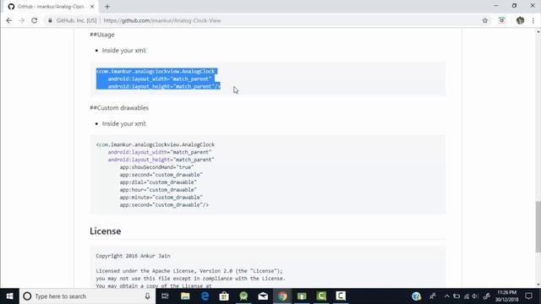The width and height of the screenshot is (541, 304).
Task: Click the scrollbar up arrow
Action: pyautogui.click(x=538, y=32)
